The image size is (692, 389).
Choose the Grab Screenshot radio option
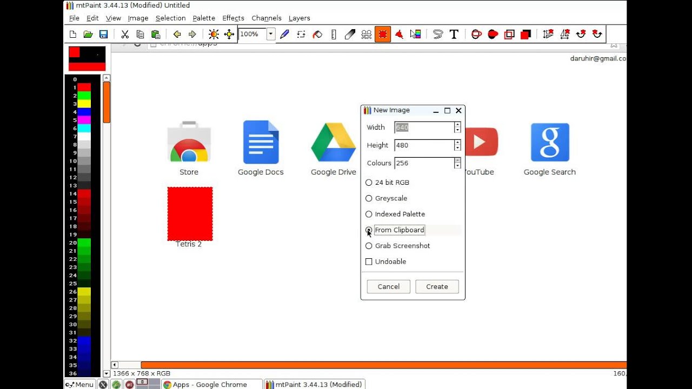[398, 246]
